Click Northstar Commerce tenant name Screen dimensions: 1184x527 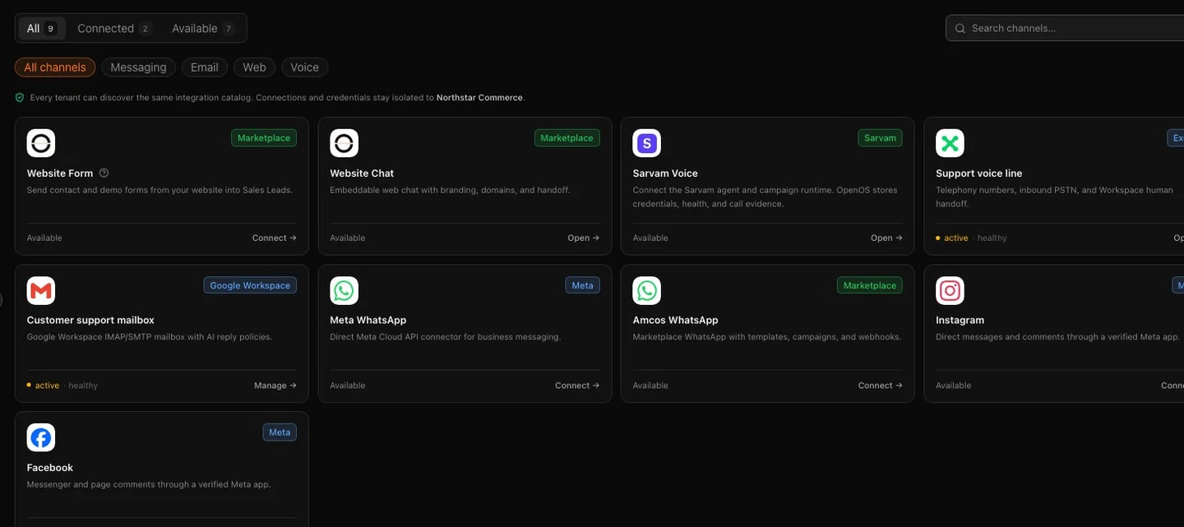(x=479, y=97)
